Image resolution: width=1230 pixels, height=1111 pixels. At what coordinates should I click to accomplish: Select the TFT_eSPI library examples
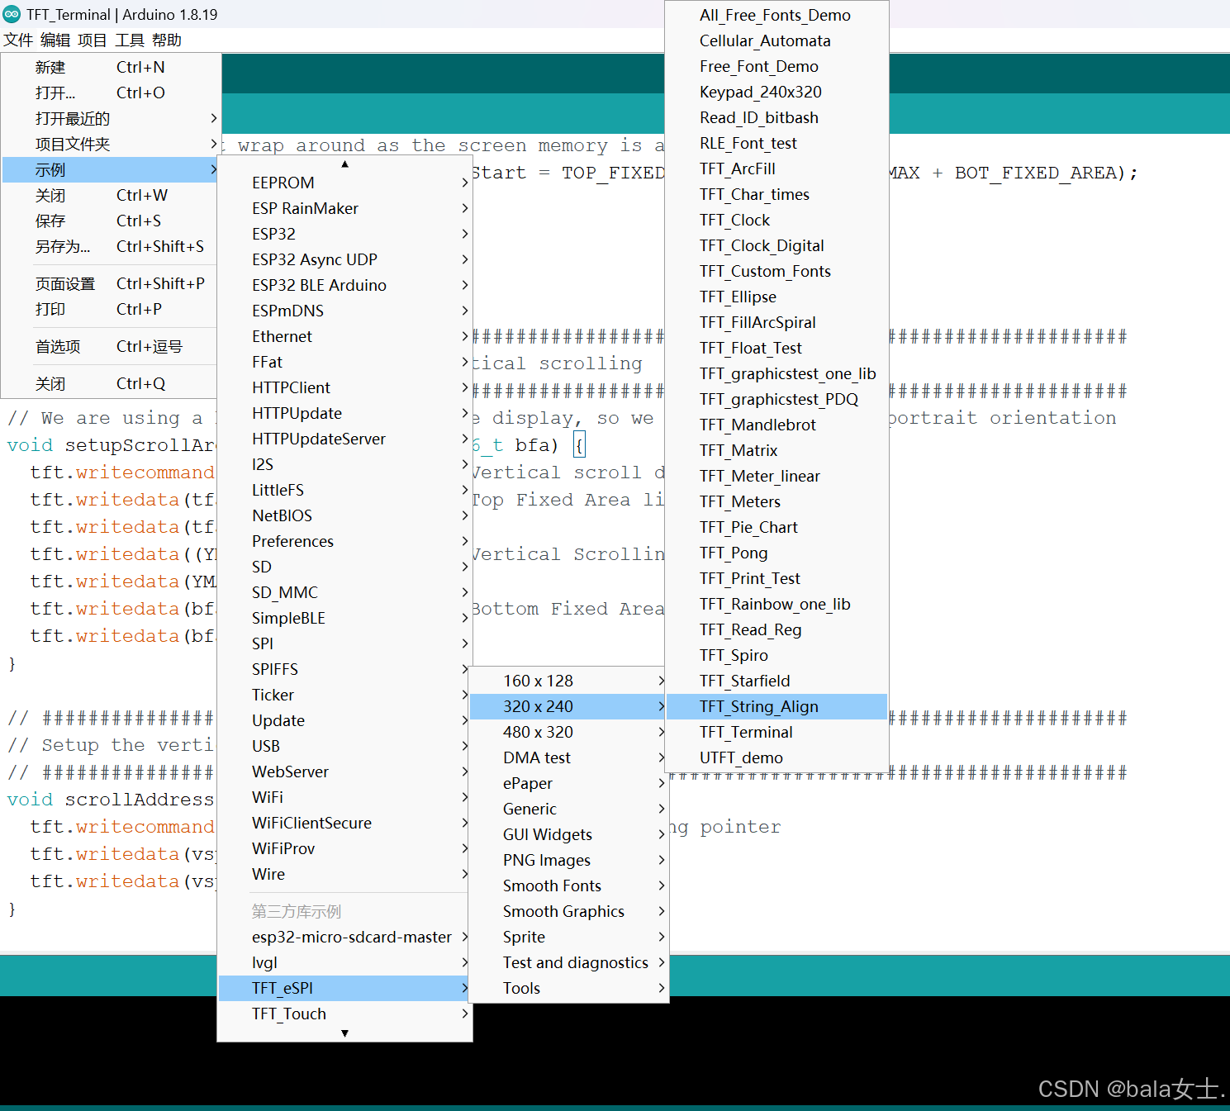(344, 988)
